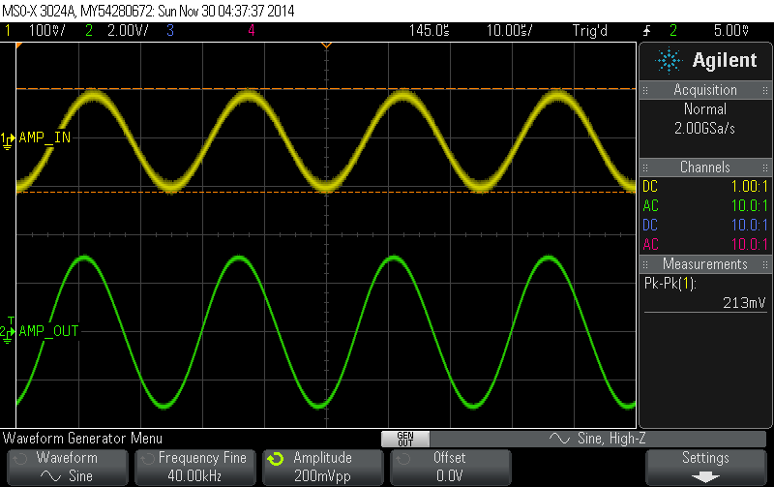The width and height of the screenshot is (774, 487).
Task: Select the channel 4 indicator
Action: pyautogui.click(x=252, y=31)
